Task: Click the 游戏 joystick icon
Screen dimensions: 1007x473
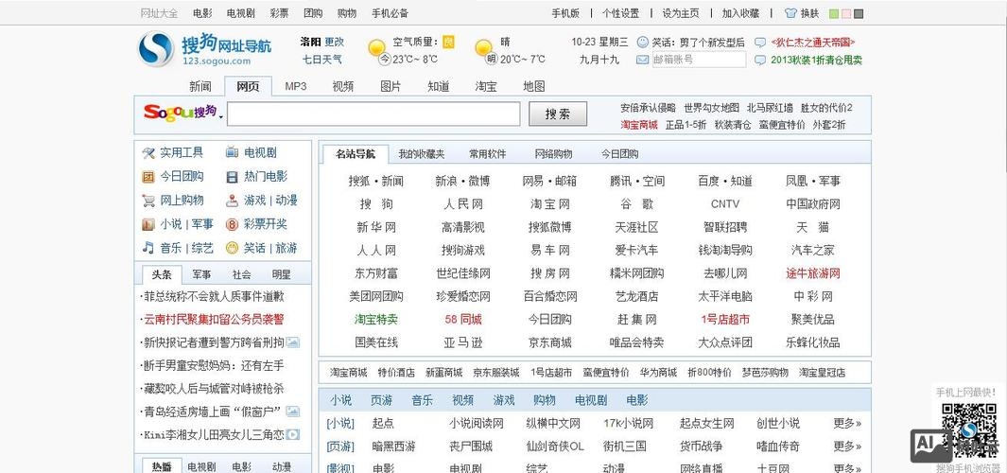Action: point(232,201)
